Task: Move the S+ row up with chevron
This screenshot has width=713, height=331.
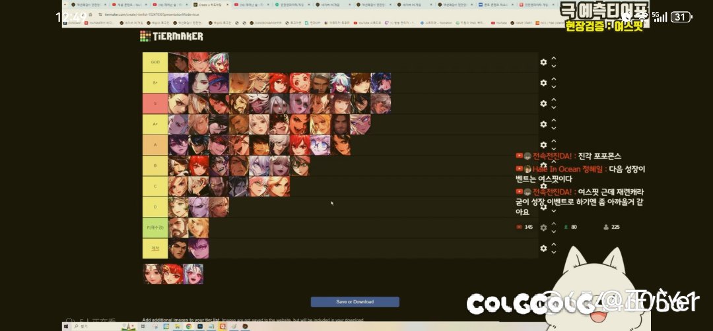Action: [x=553, y=80]
